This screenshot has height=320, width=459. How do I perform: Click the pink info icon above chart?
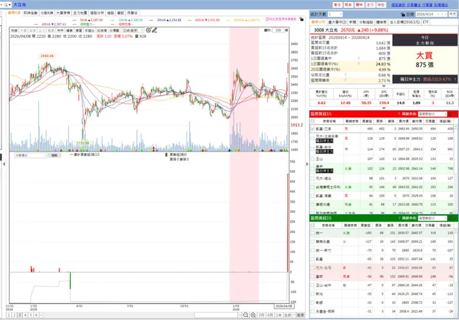pyautogui.click(x=267, y=19)
